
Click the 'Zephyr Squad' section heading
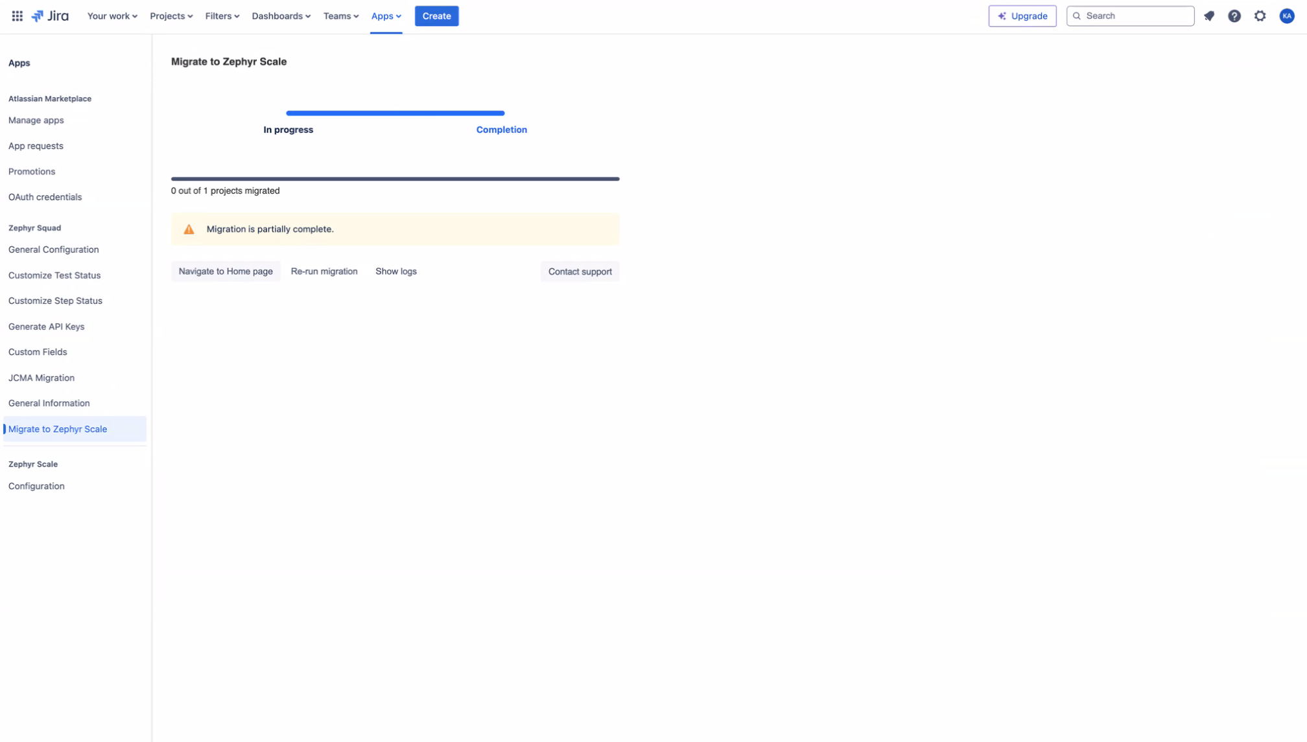tap(35, 228)
